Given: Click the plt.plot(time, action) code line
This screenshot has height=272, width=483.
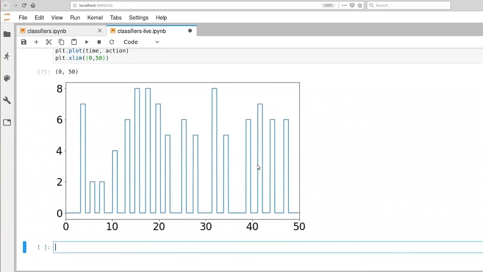Looking at the screenshot, I should coord(92,51).
